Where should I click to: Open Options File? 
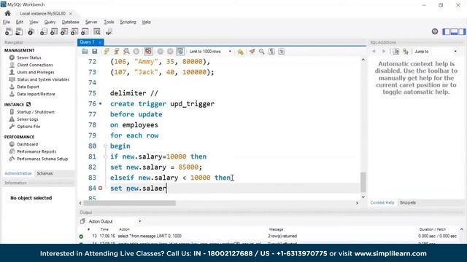click(x=28, y=126)
